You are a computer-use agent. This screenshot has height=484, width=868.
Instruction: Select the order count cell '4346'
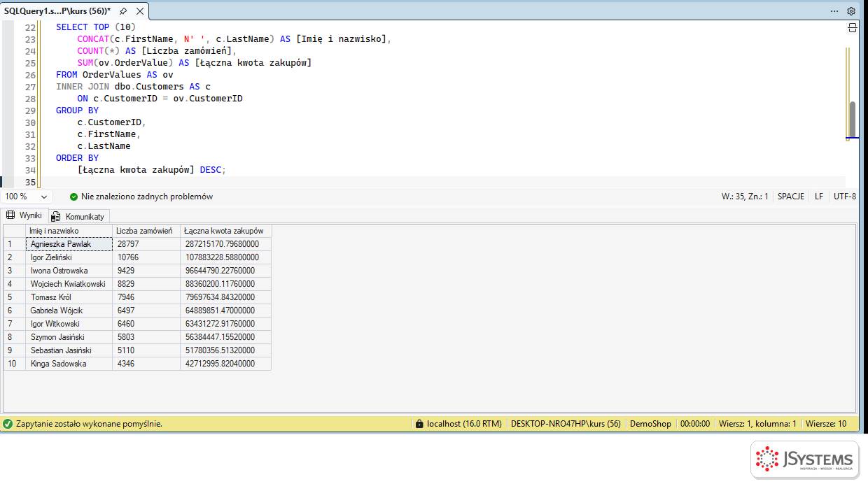coord(146,364)
